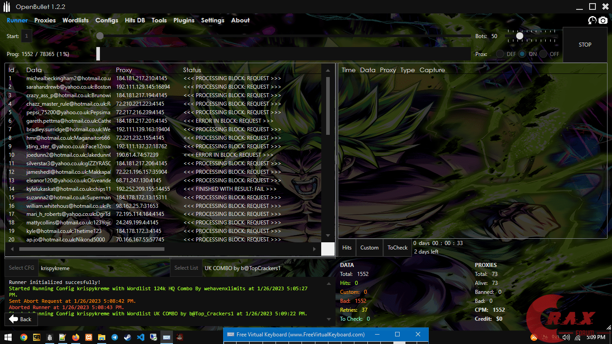Click the red-faced icon in taskbar
The image size is (612, 344).
(x=180, y=337)
